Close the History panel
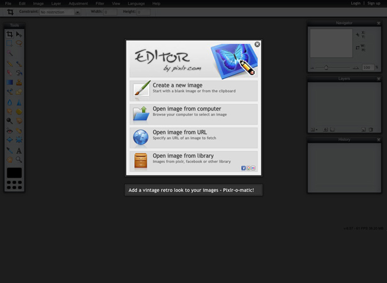The image size is (387, 283). (x=379, y=140)
